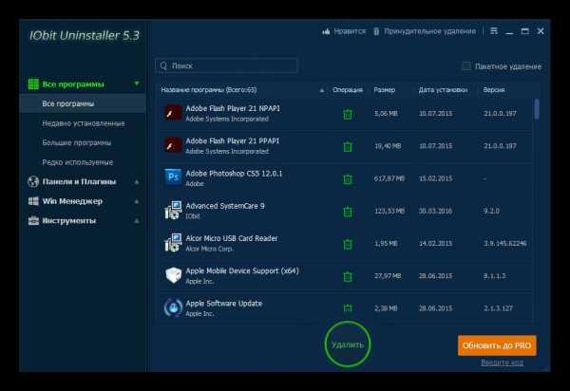
Task: Click the 617,87 MB size value
Action: click(389, 178)
